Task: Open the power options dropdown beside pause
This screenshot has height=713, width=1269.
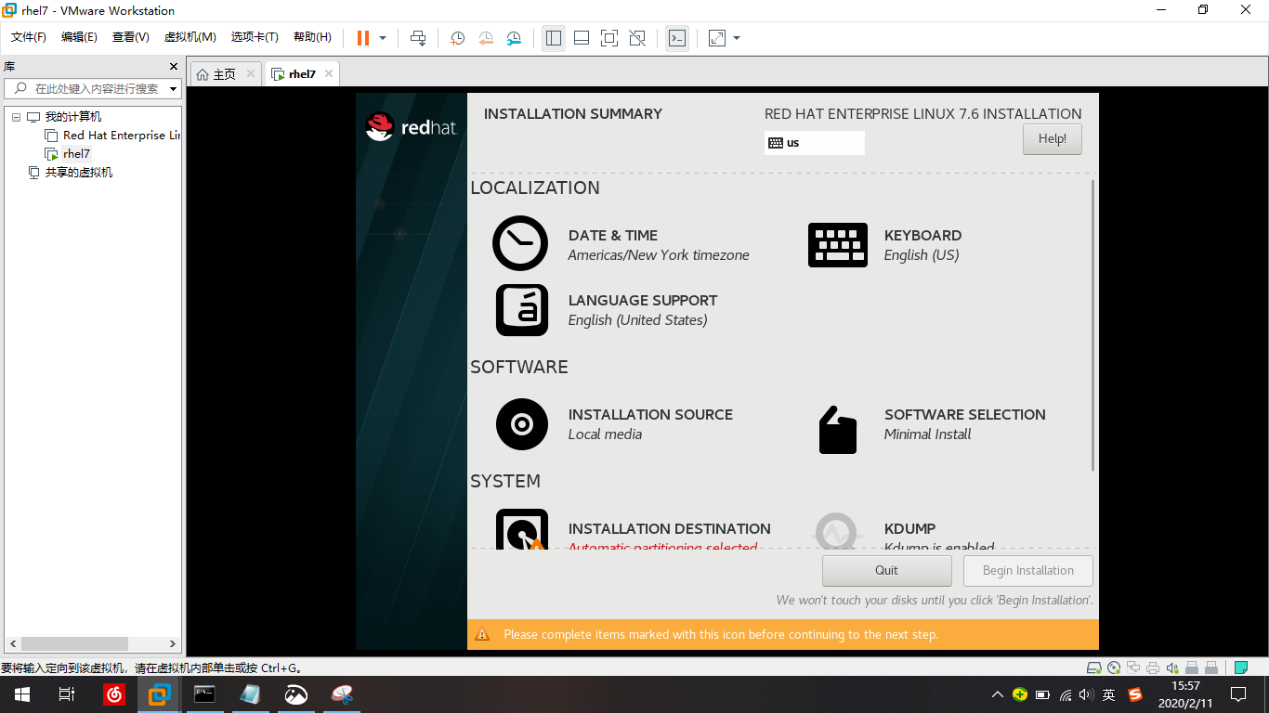Action: coord(383,38)
